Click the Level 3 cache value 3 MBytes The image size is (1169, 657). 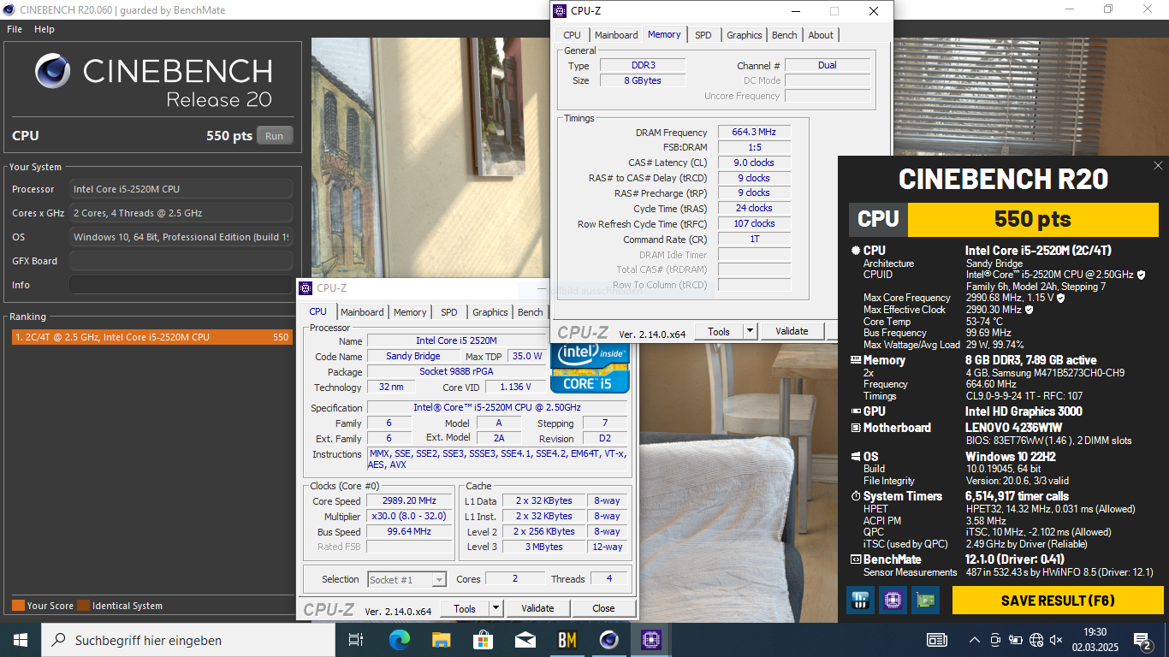point(544,547)
